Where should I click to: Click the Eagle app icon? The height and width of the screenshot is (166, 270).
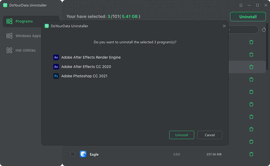pos(83,154)
